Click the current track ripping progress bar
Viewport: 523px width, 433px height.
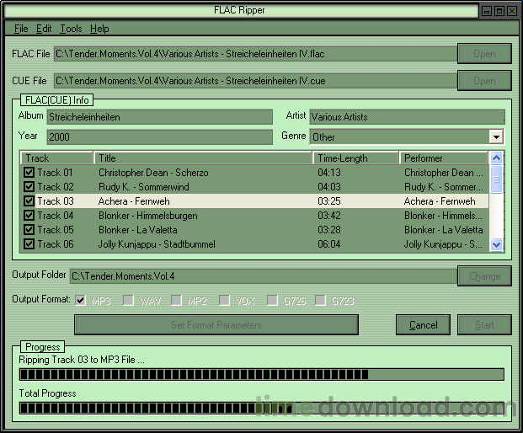[x=261, y=375]
